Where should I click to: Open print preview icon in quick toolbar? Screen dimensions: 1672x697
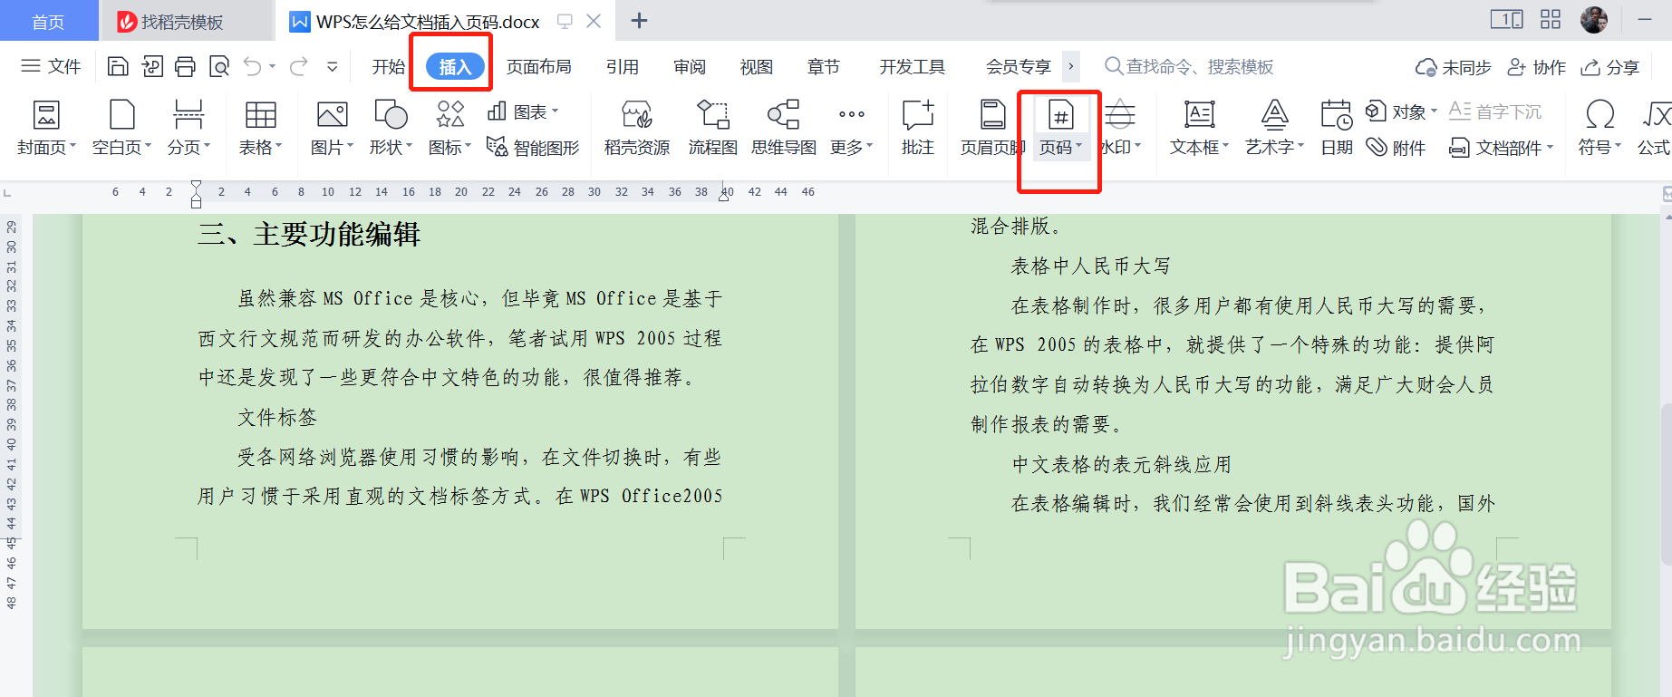[218, 66]
